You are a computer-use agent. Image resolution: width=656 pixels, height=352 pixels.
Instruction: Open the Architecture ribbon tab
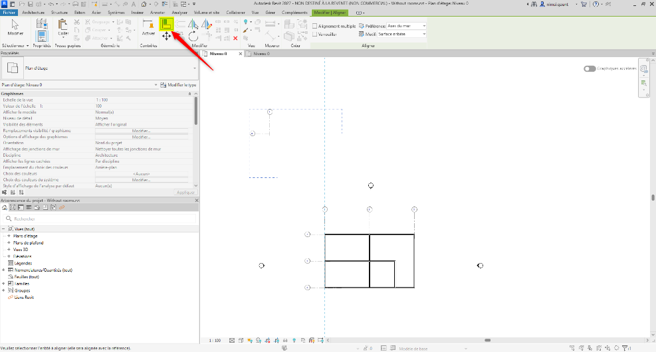pos(33,13)
